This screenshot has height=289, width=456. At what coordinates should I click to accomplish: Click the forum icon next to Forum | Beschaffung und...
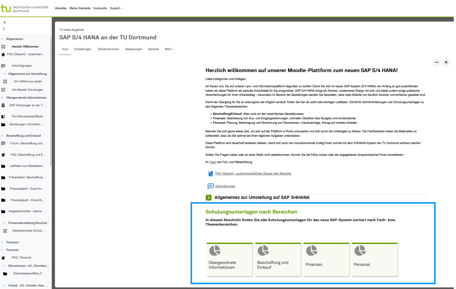point(3,143)
